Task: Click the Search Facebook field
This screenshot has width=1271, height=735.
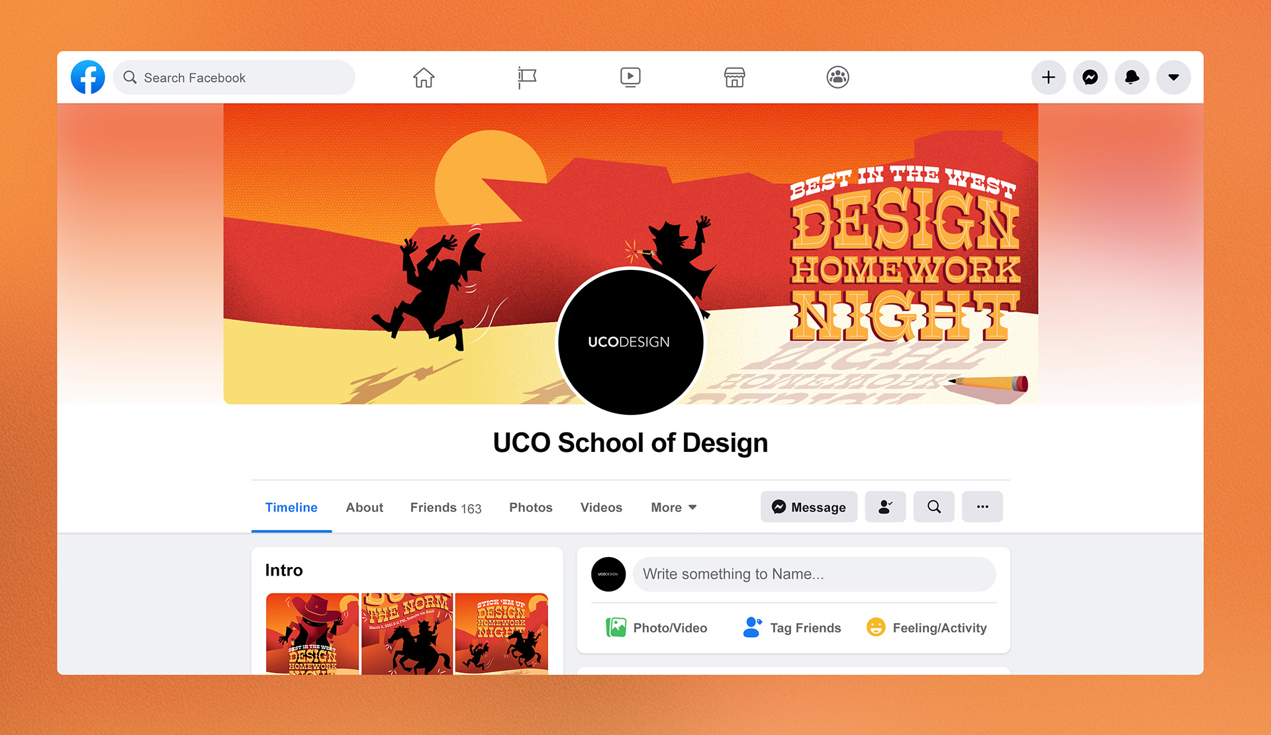Action: (235, 77)
